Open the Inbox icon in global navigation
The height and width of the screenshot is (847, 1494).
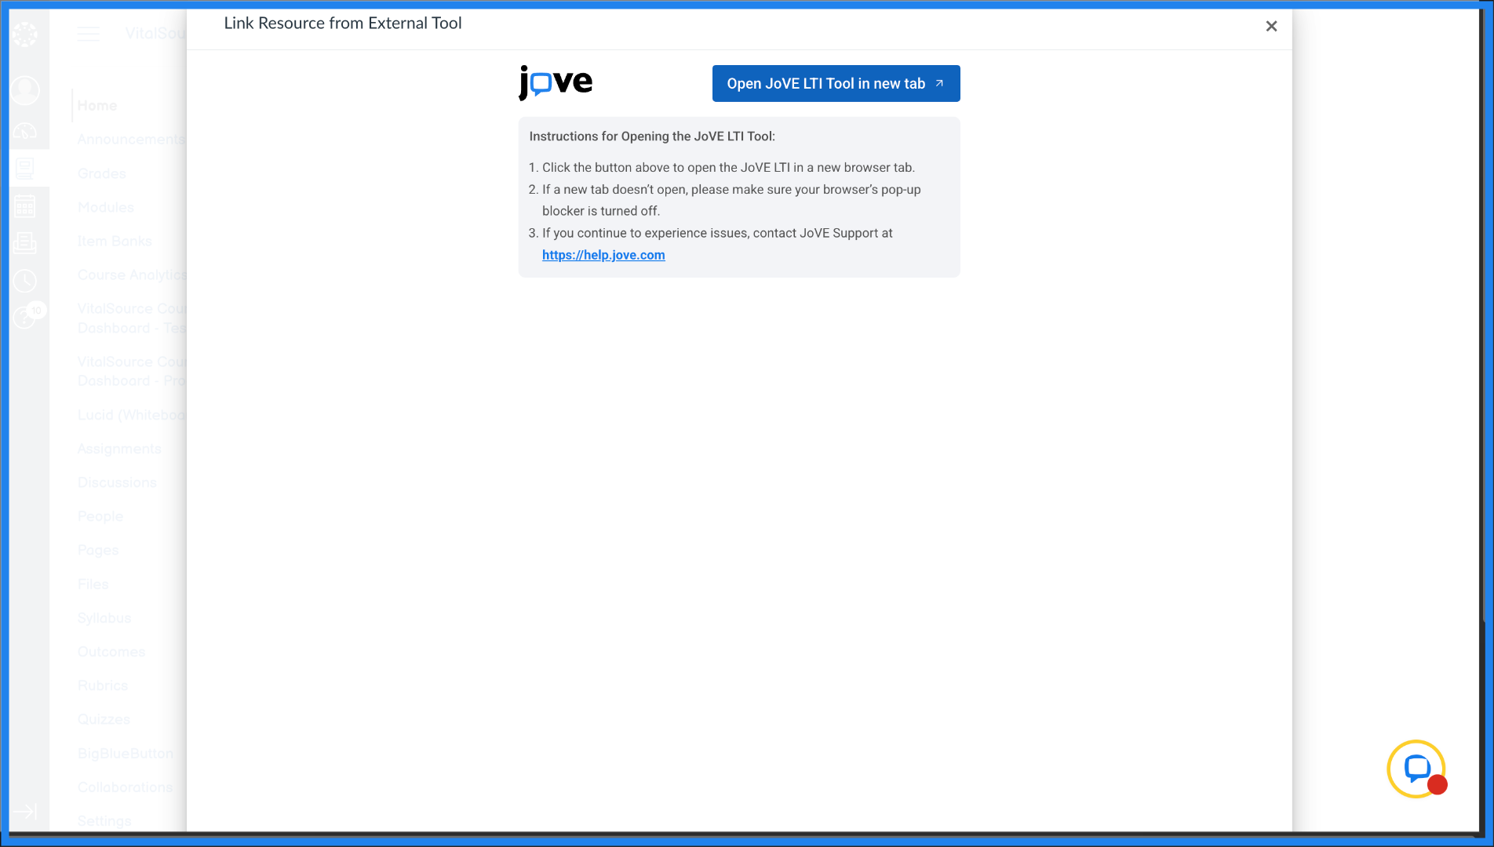coord(25,244)
